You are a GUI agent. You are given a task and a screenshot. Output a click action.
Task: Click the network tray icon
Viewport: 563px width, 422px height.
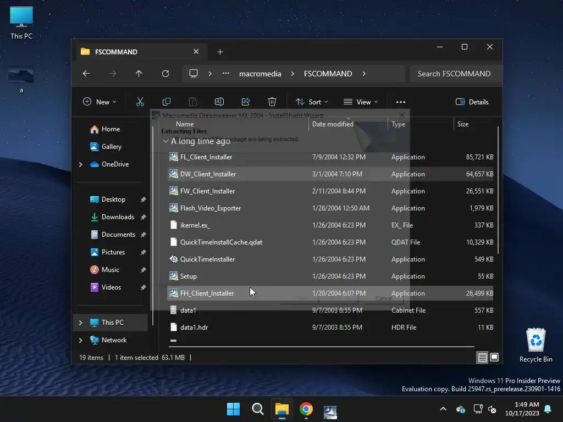coord(478,409)
